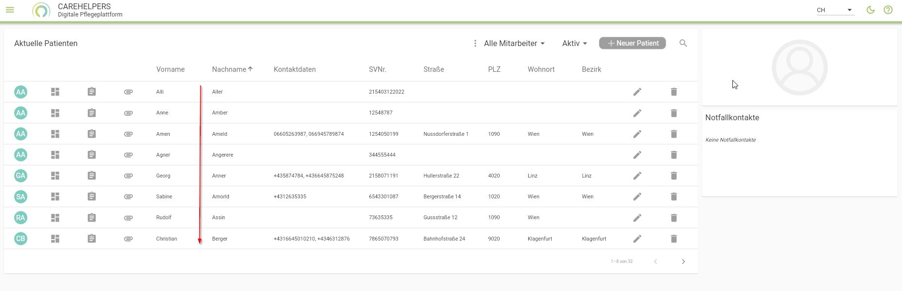The width and height of the screenshot is (902, 291).
Task: Open the help question mark icon
Action: [x=888, y=10]
